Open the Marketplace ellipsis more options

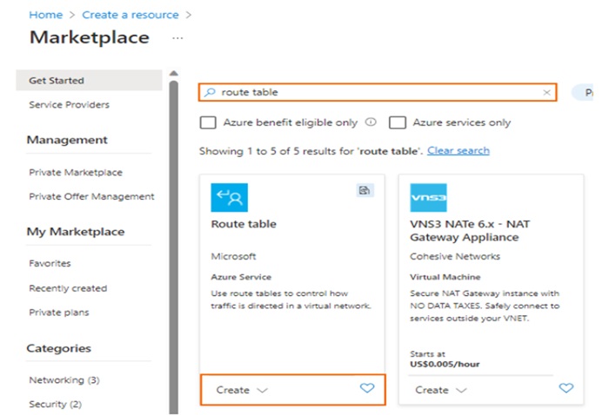[x=177, y=38]
